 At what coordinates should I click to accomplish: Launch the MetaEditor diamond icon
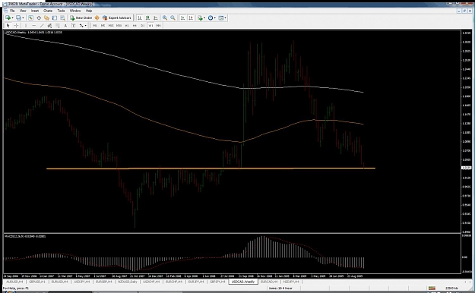97,18
